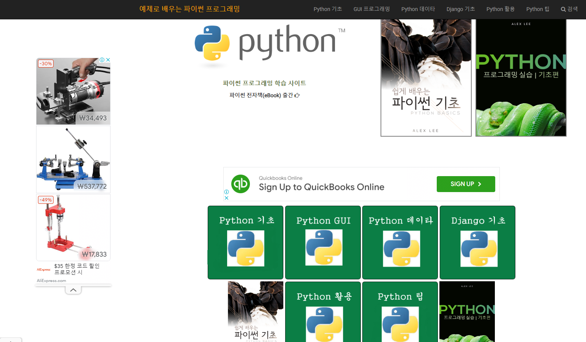Click the AdChoices info icon on QuickBooks ad

coord(226,192)
